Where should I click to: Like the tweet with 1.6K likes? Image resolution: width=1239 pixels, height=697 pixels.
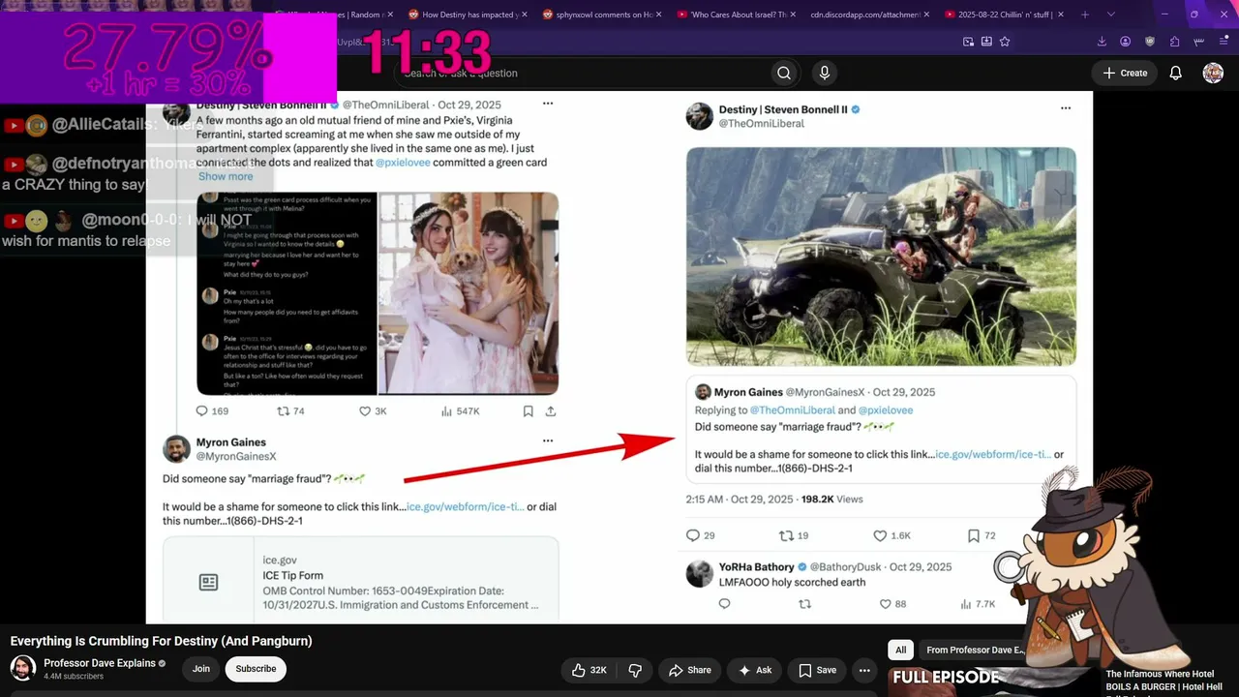[x=880, y=535]
